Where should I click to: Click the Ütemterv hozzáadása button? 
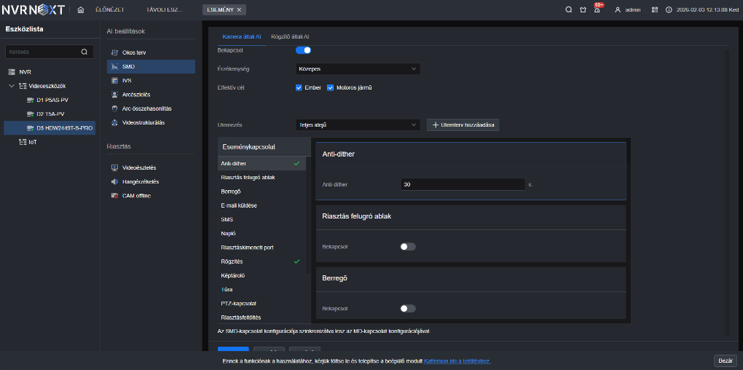463,125
